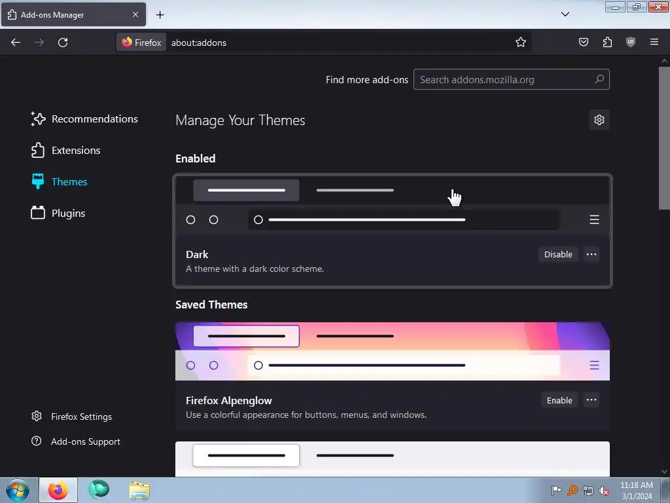List all tabs with the chevron
The image size is (670, 503).
click(565, 14)
